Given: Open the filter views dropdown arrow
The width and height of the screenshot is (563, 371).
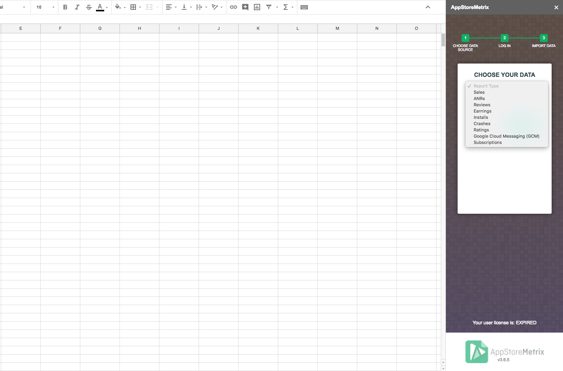Looking at the screenshot, I should pyautogui.click(x=277, y=7).
